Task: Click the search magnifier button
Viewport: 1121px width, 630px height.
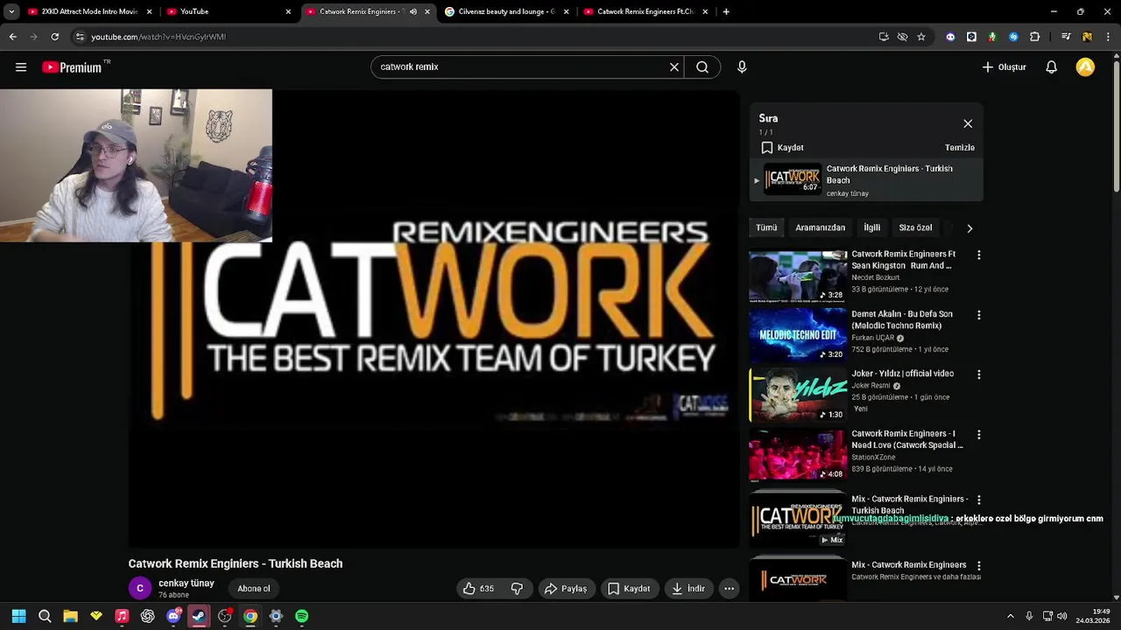Action: click(x=702, y=67)
